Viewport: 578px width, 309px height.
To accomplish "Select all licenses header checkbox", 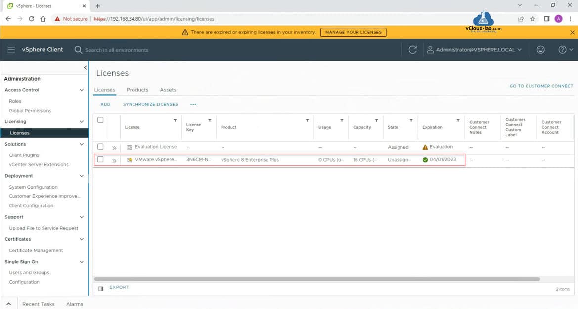I will click(x=100, y=120).
